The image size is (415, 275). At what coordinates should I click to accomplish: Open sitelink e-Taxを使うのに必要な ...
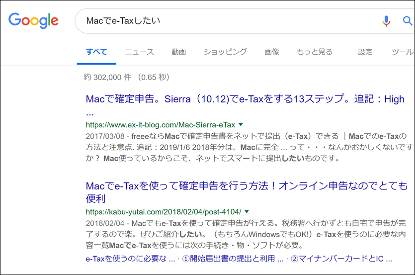point(130,258)
